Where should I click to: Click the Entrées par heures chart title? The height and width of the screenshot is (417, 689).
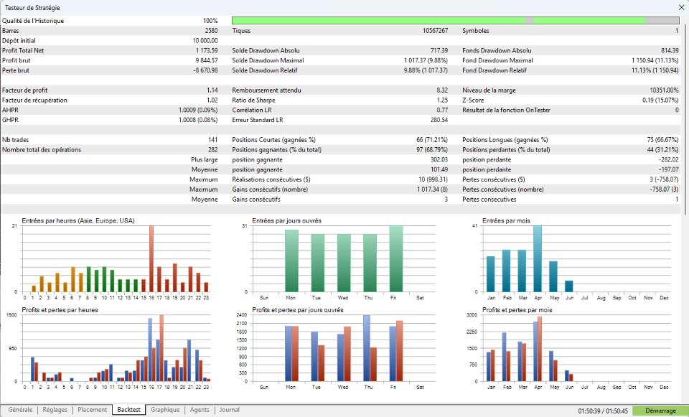[78, 220]
